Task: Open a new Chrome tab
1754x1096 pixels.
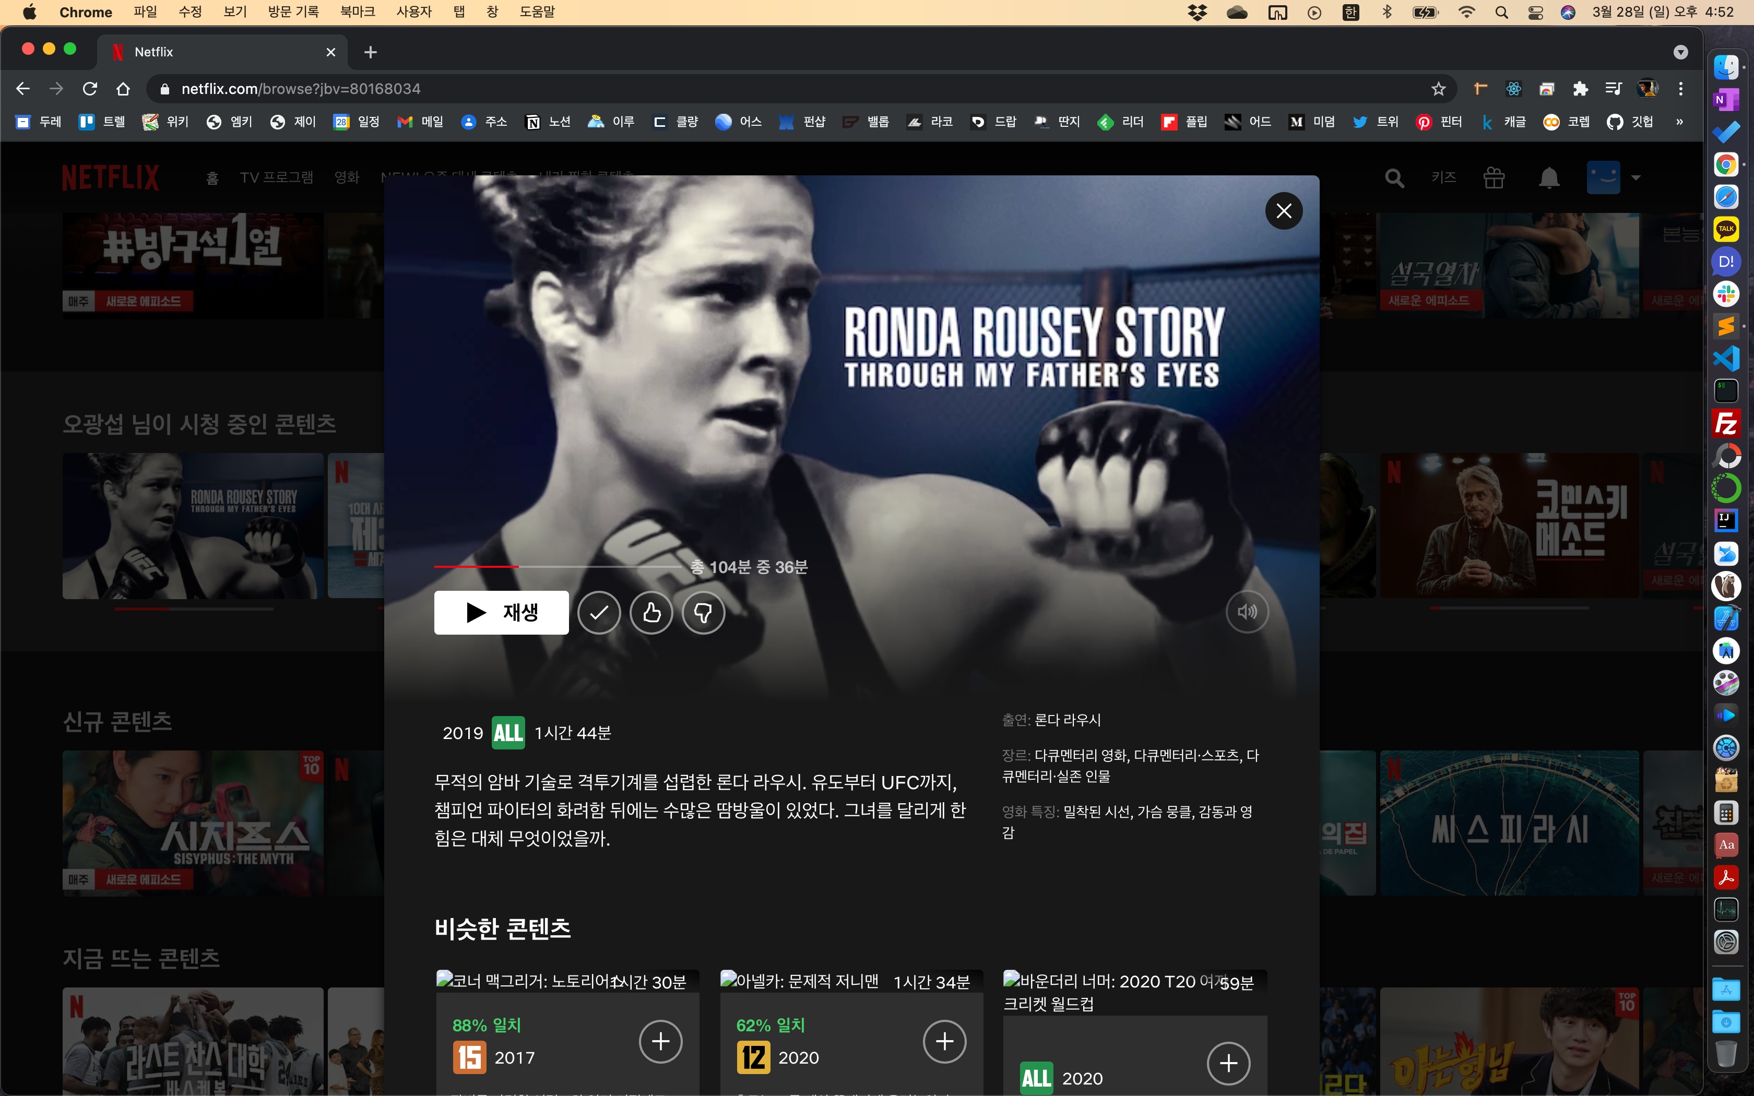Action: click(x=370, y=52)
